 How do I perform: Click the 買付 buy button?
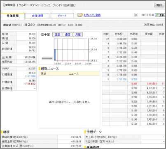159,5
